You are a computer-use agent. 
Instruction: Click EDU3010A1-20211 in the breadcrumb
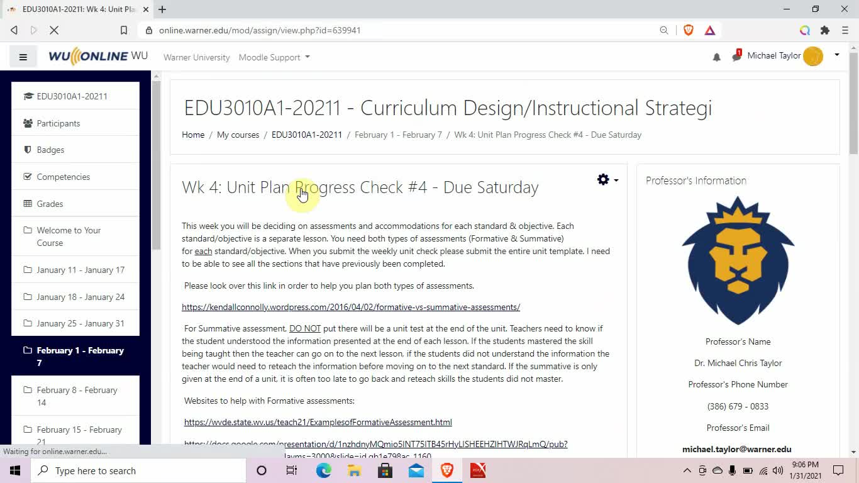coord(307,135)
